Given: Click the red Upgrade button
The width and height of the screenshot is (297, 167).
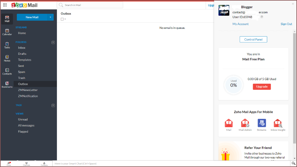Looking at the screenshot, I should pyautogui.click(x=262, y=87).
